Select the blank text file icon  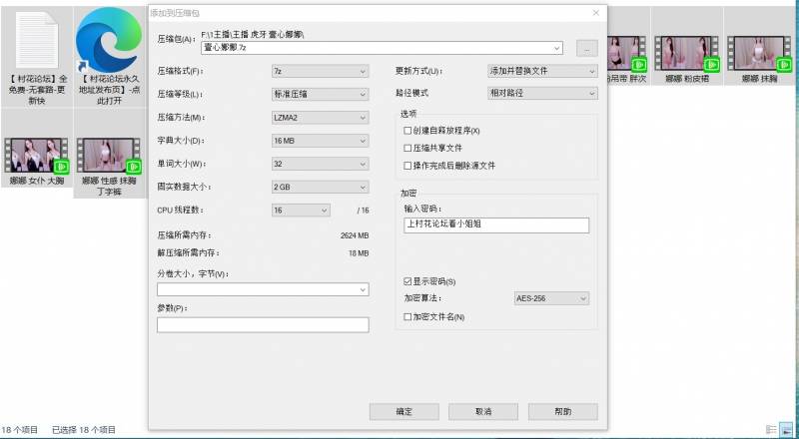pyautogui.click(x=37, y=40)
